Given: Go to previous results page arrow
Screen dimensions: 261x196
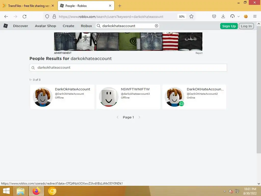Looking at the screenshot, I should pyautogui.click(x=118, y=117).
